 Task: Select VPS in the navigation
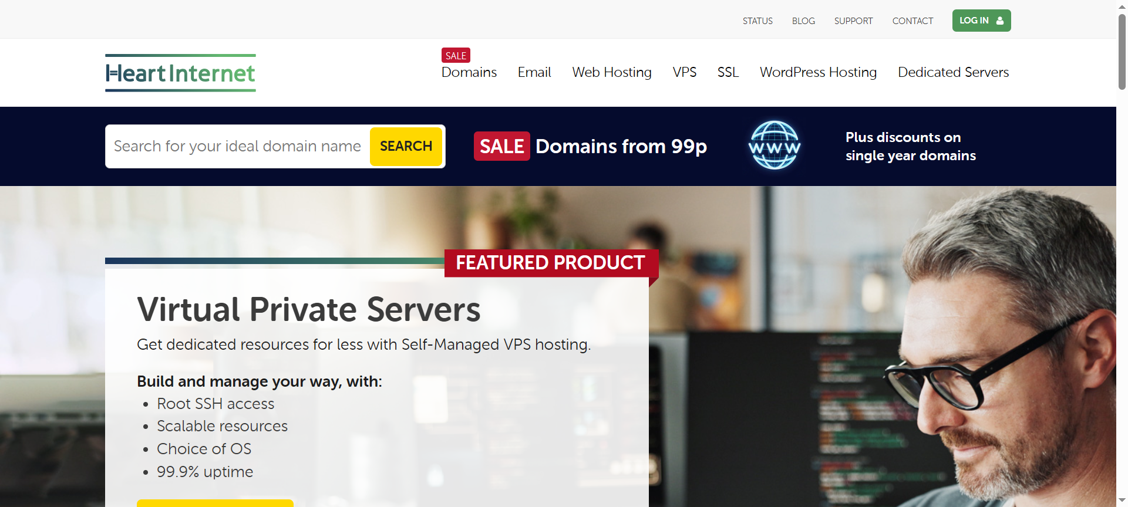pos(684,72)
